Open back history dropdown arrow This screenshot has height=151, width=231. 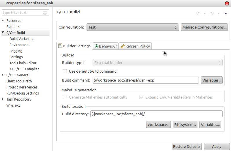click(205, 13)
